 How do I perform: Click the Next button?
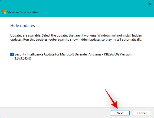(120, 113)
